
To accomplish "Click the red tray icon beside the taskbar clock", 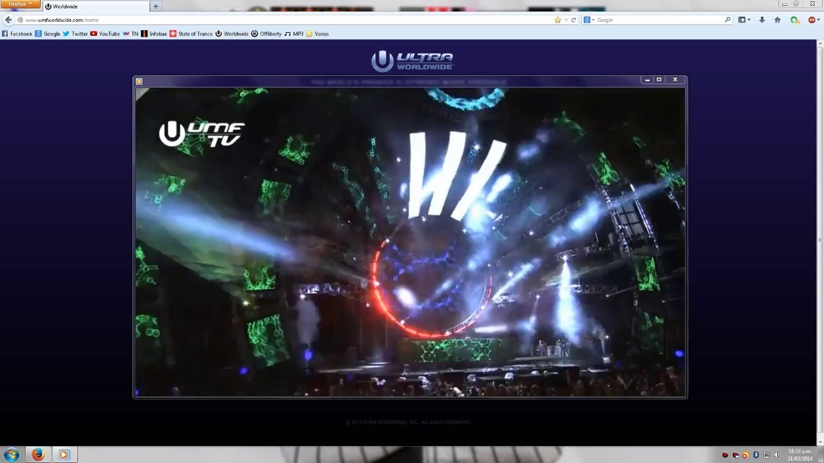I will click(725, 455).
